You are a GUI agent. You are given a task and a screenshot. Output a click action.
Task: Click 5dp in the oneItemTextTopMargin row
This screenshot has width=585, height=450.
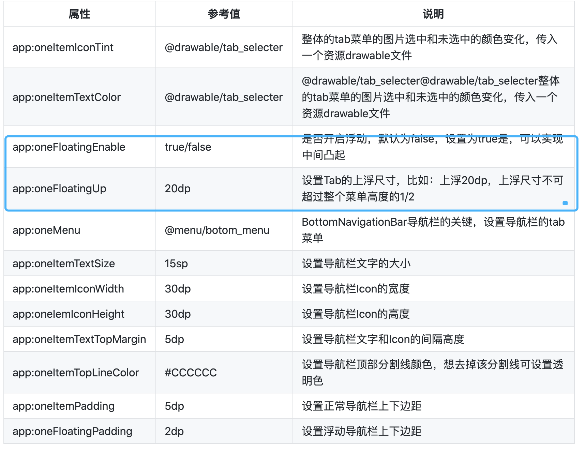point(174,339)
